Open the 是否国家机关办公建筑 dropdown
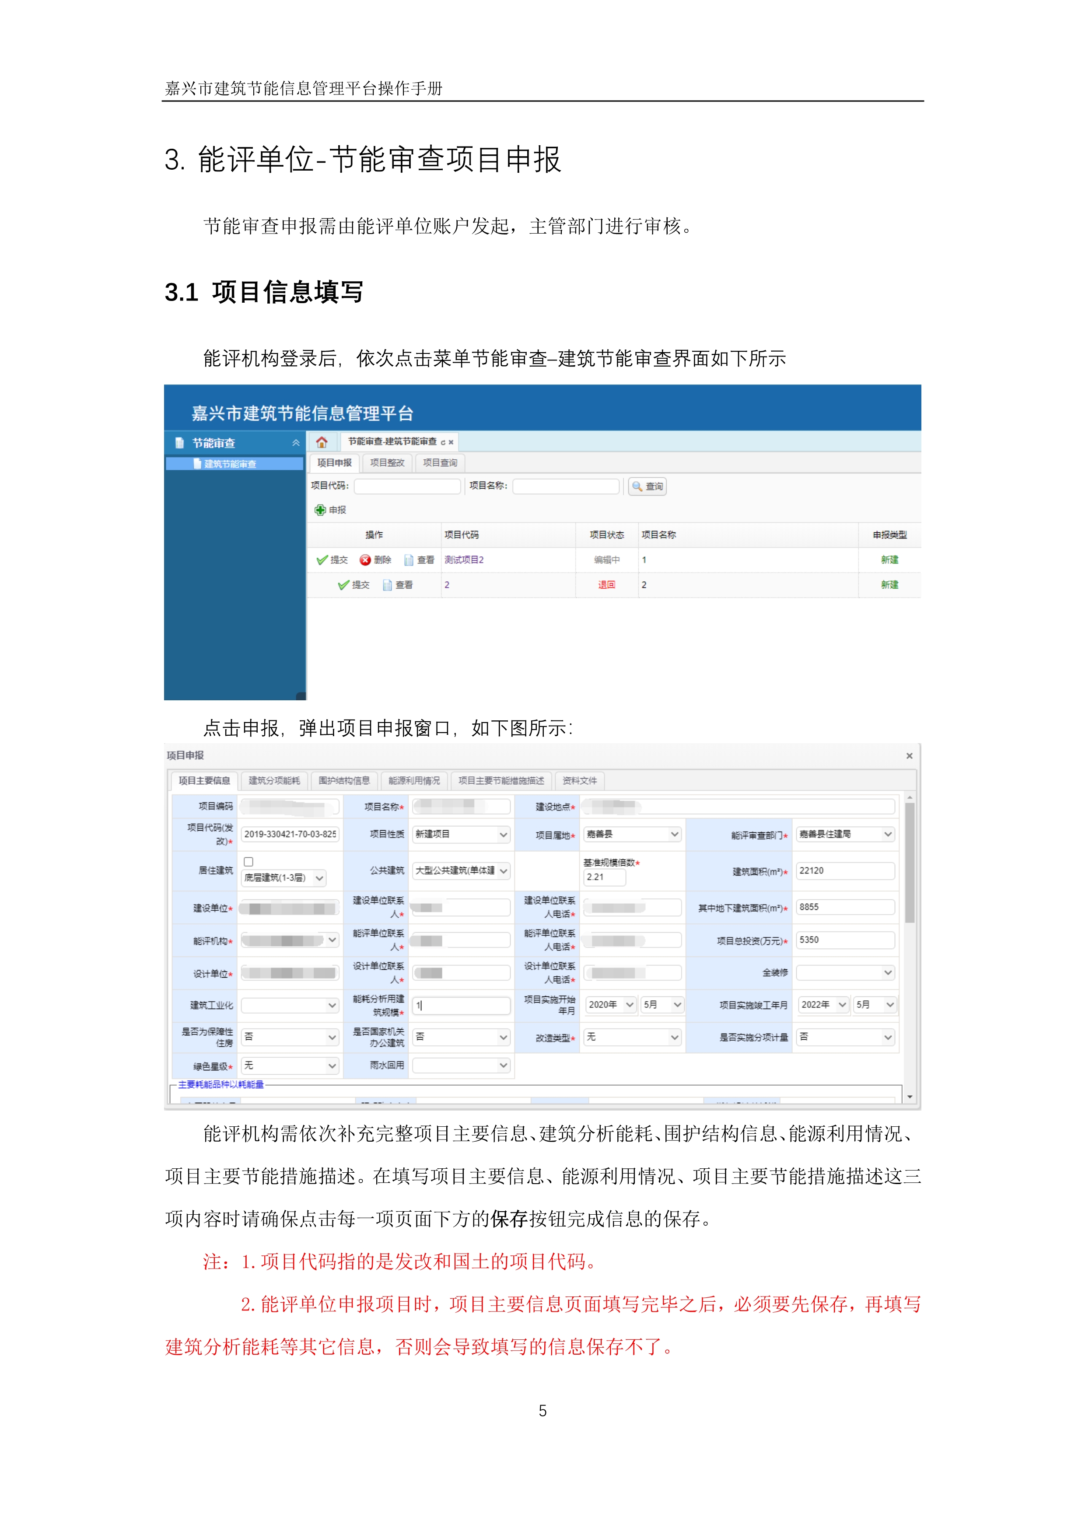Image resolution: width=1085 pixels, height=1534 pixels. [x=461, y=1037]
